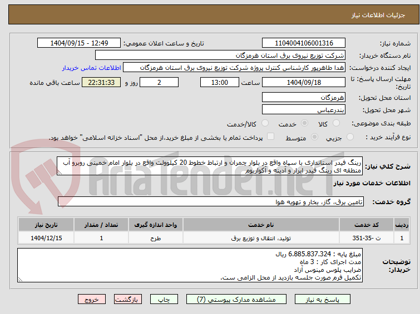This screenshot has height=314, width=420.
Task: Click the buyer organization name field
Action: [220, 55]
